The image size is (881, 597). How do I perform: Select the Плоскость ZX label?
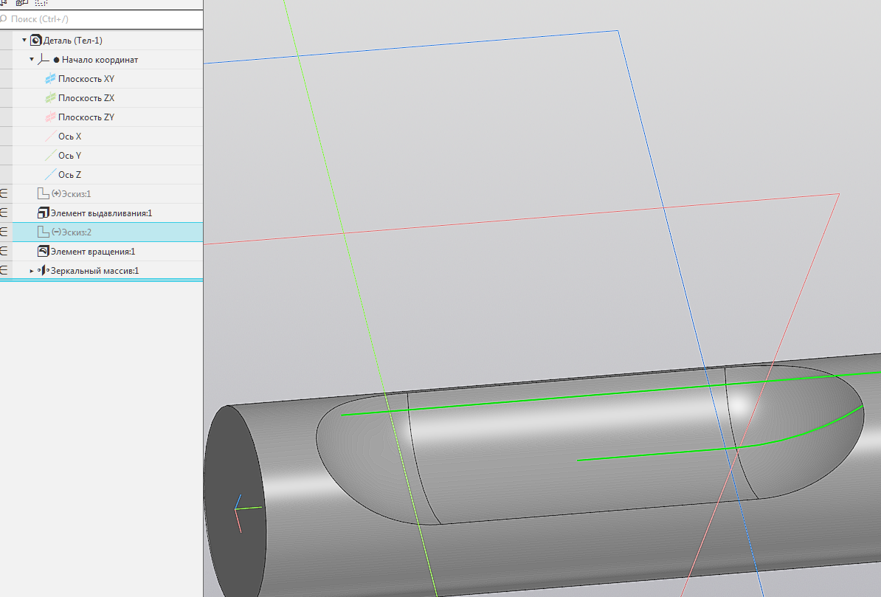86,98
